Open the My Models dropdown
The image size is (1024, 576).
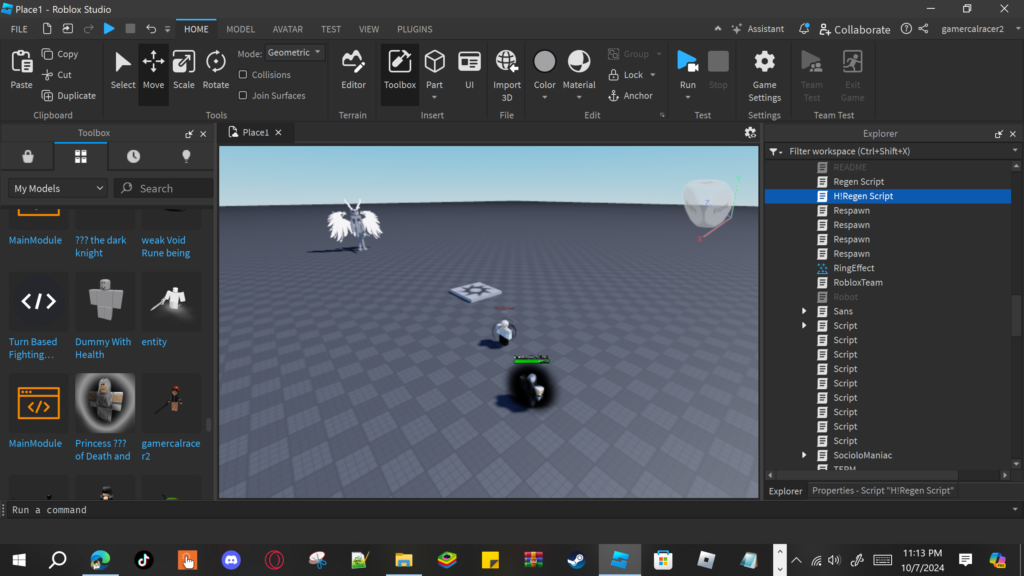tap(58, 188)
